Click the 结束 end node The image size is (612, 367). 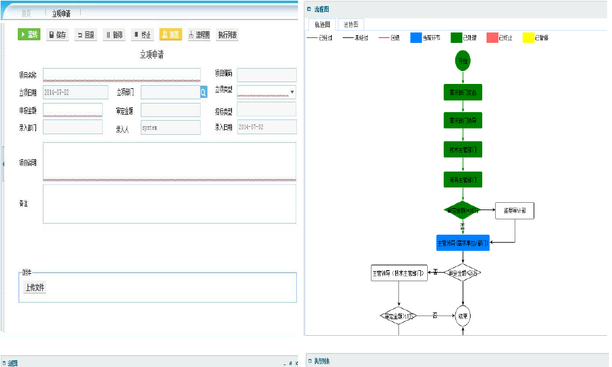click(463, 316)
